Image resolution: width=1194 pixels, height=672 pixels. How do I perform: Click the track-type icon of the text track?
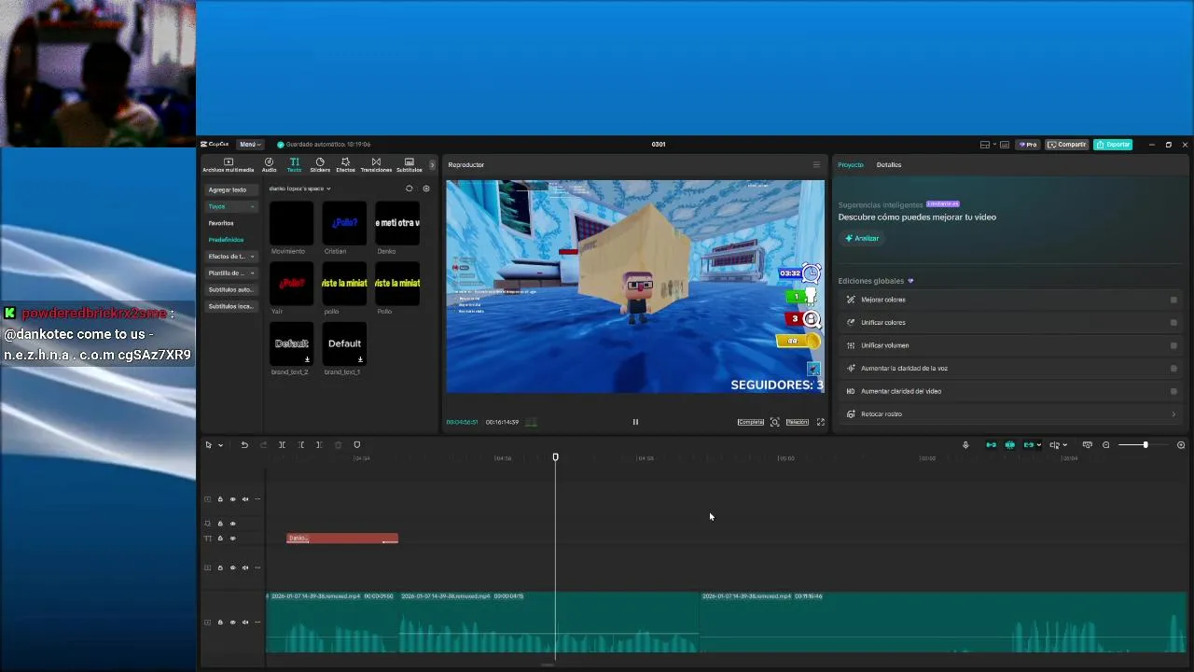click(208, 539)
